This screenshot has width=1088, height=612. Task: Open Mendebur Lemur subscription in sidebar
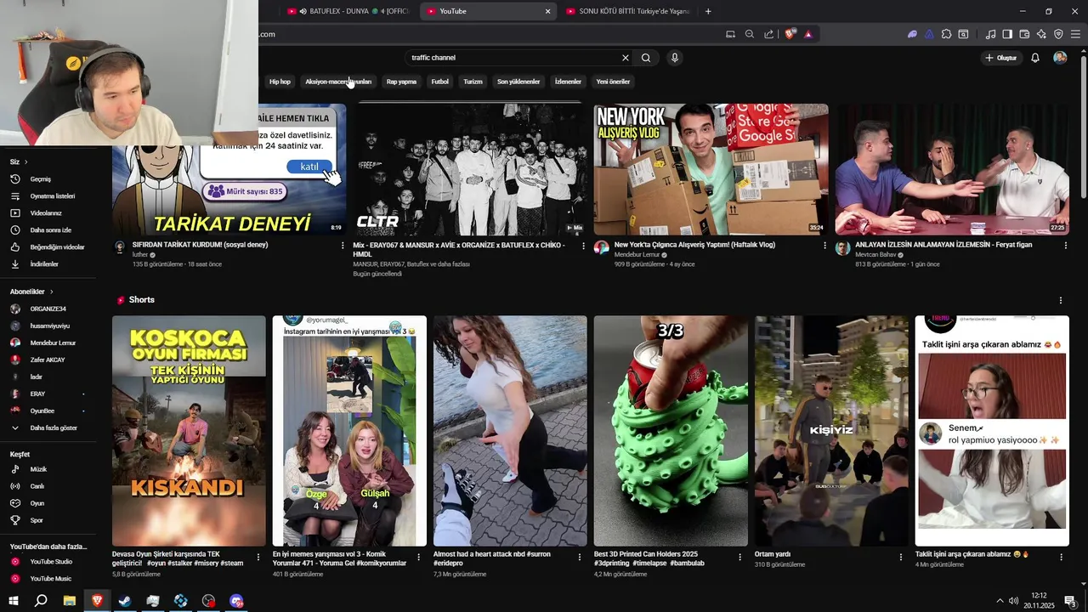(53, 343)
